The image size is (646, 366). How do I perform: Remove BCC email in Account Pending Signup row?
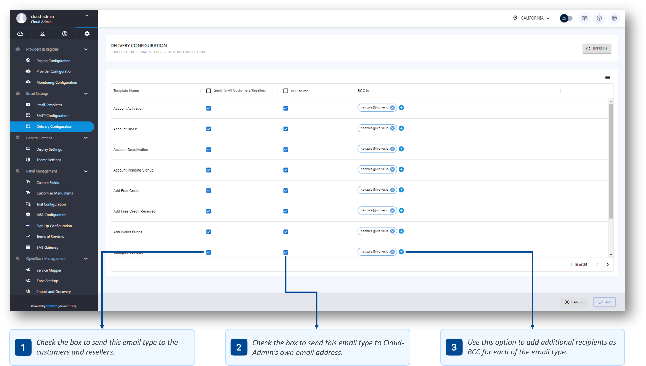pos(392,169)
